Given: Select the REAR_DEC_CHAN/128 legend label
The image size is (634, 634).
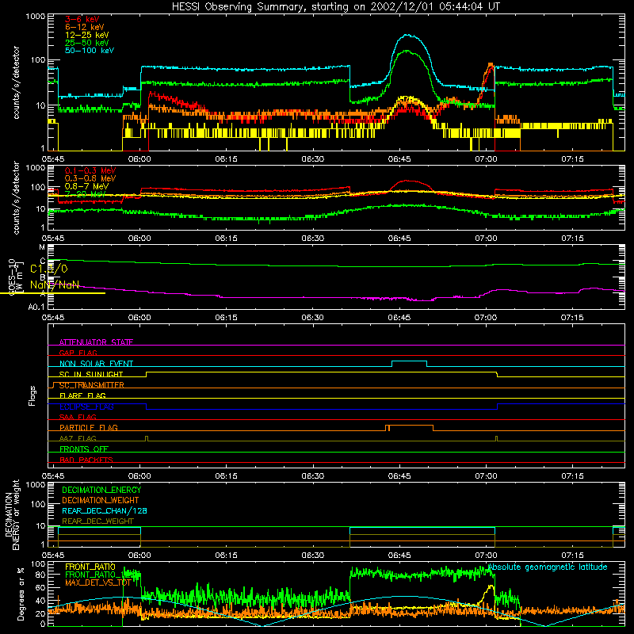Looking at the screenshot, I should [105, 510].
